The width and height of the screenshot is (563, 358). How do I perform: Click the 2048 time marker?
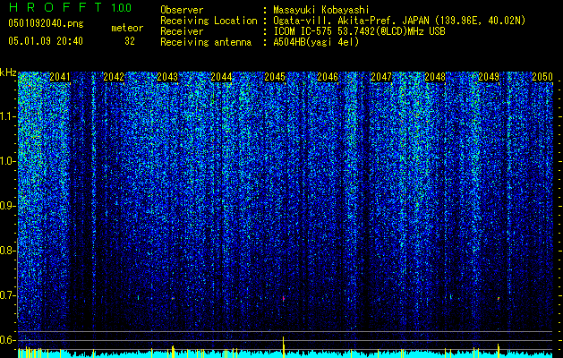(x=435, y=77)
